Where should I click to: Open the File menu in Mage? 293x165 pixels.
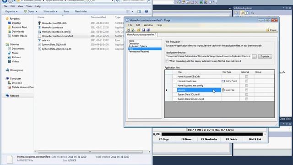[130, 25]
